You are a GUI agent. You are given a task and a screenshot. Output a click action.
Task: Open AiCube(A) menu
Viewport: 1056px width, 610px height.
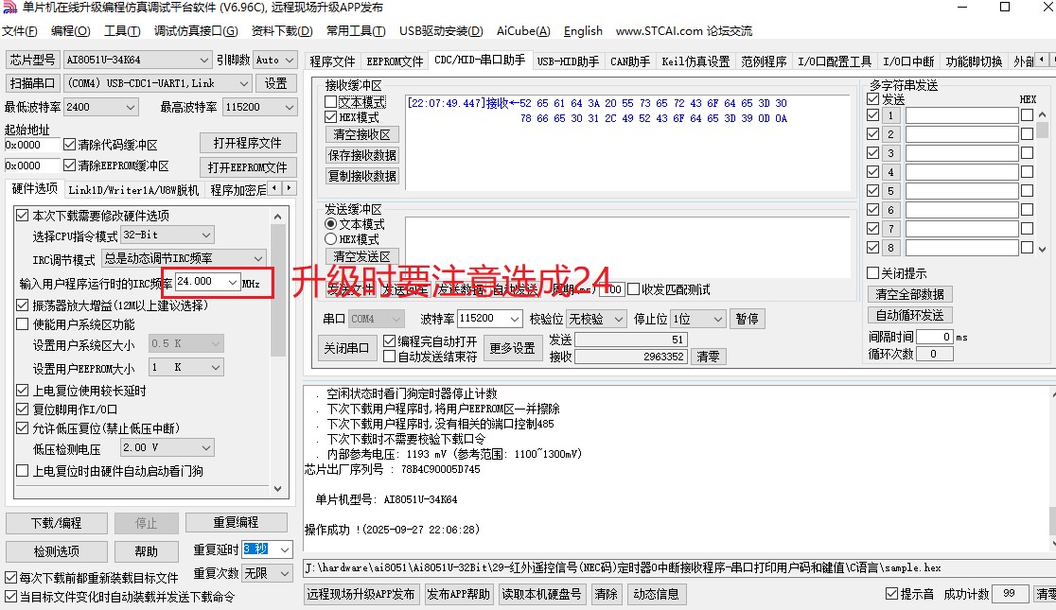(523, 31)
